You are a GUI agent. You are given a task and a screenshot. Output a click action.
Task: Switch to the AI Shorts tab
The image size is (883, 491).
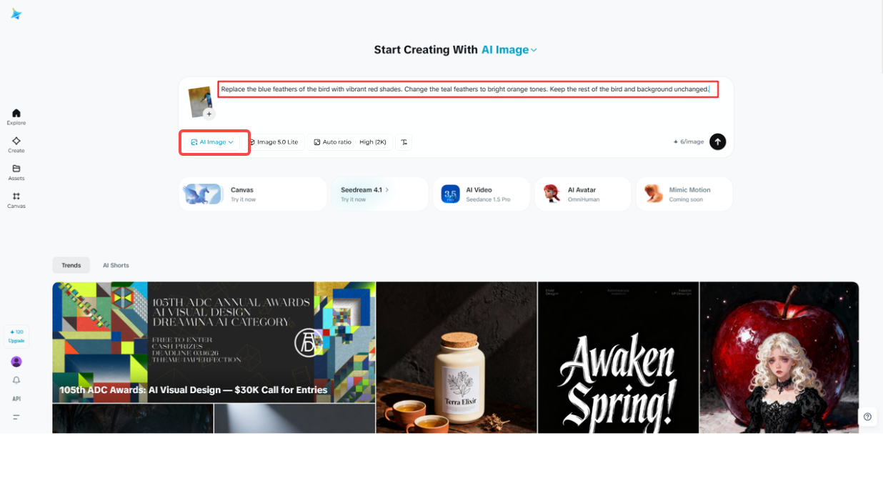click(x=116, y=265)
